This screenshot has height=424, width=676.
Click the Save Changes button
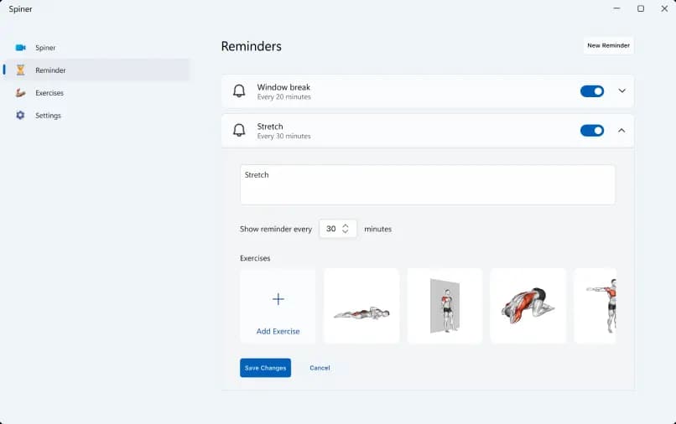[x=265, y=368]
